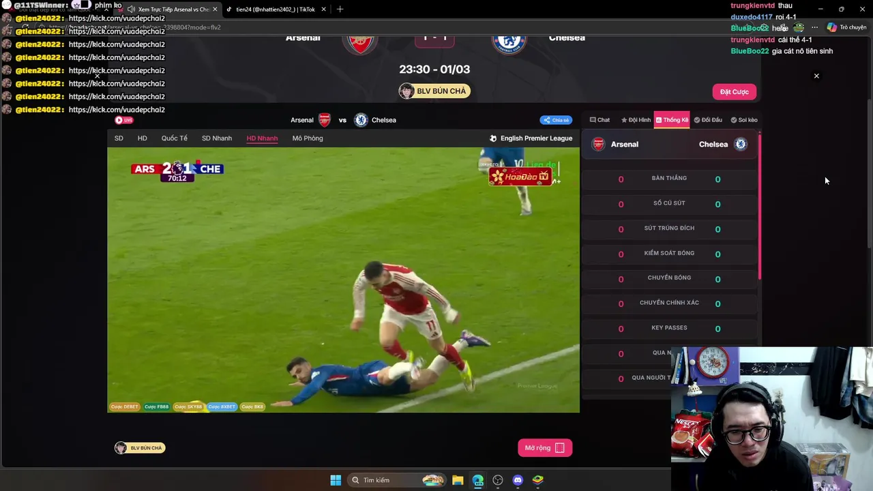
Task: Select the Thống Kê statistics tab
Action: coord(672,120)
